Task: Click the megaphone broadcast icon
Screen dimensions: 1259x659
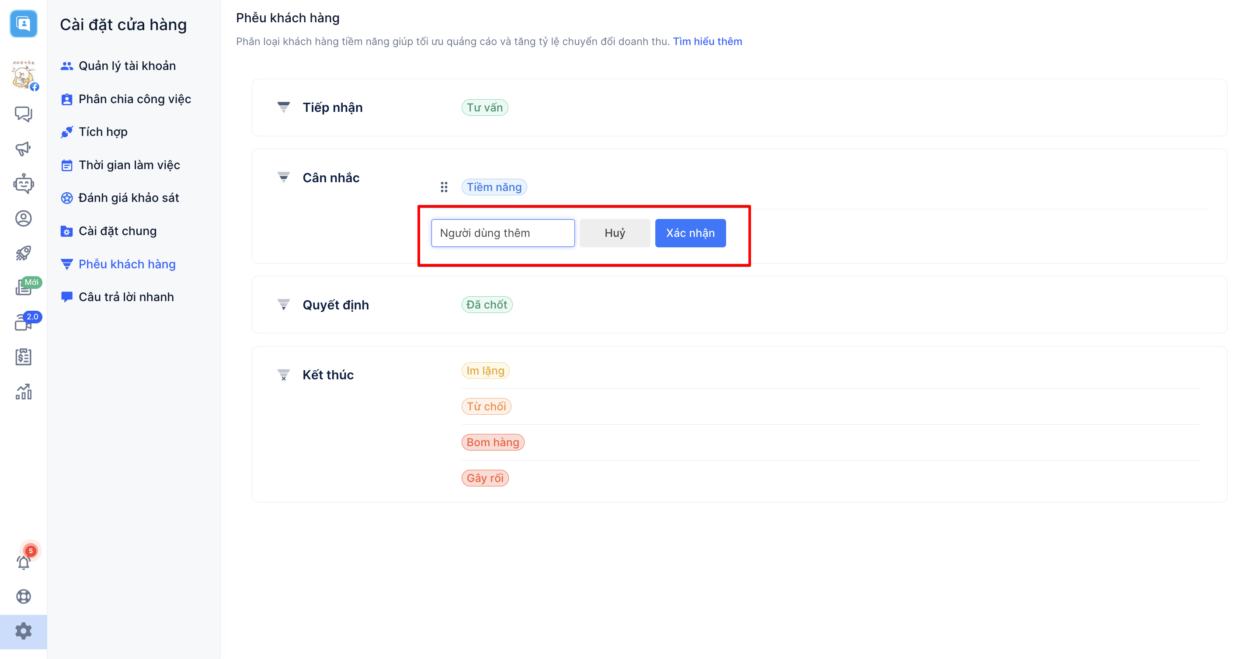Action: 23,149
